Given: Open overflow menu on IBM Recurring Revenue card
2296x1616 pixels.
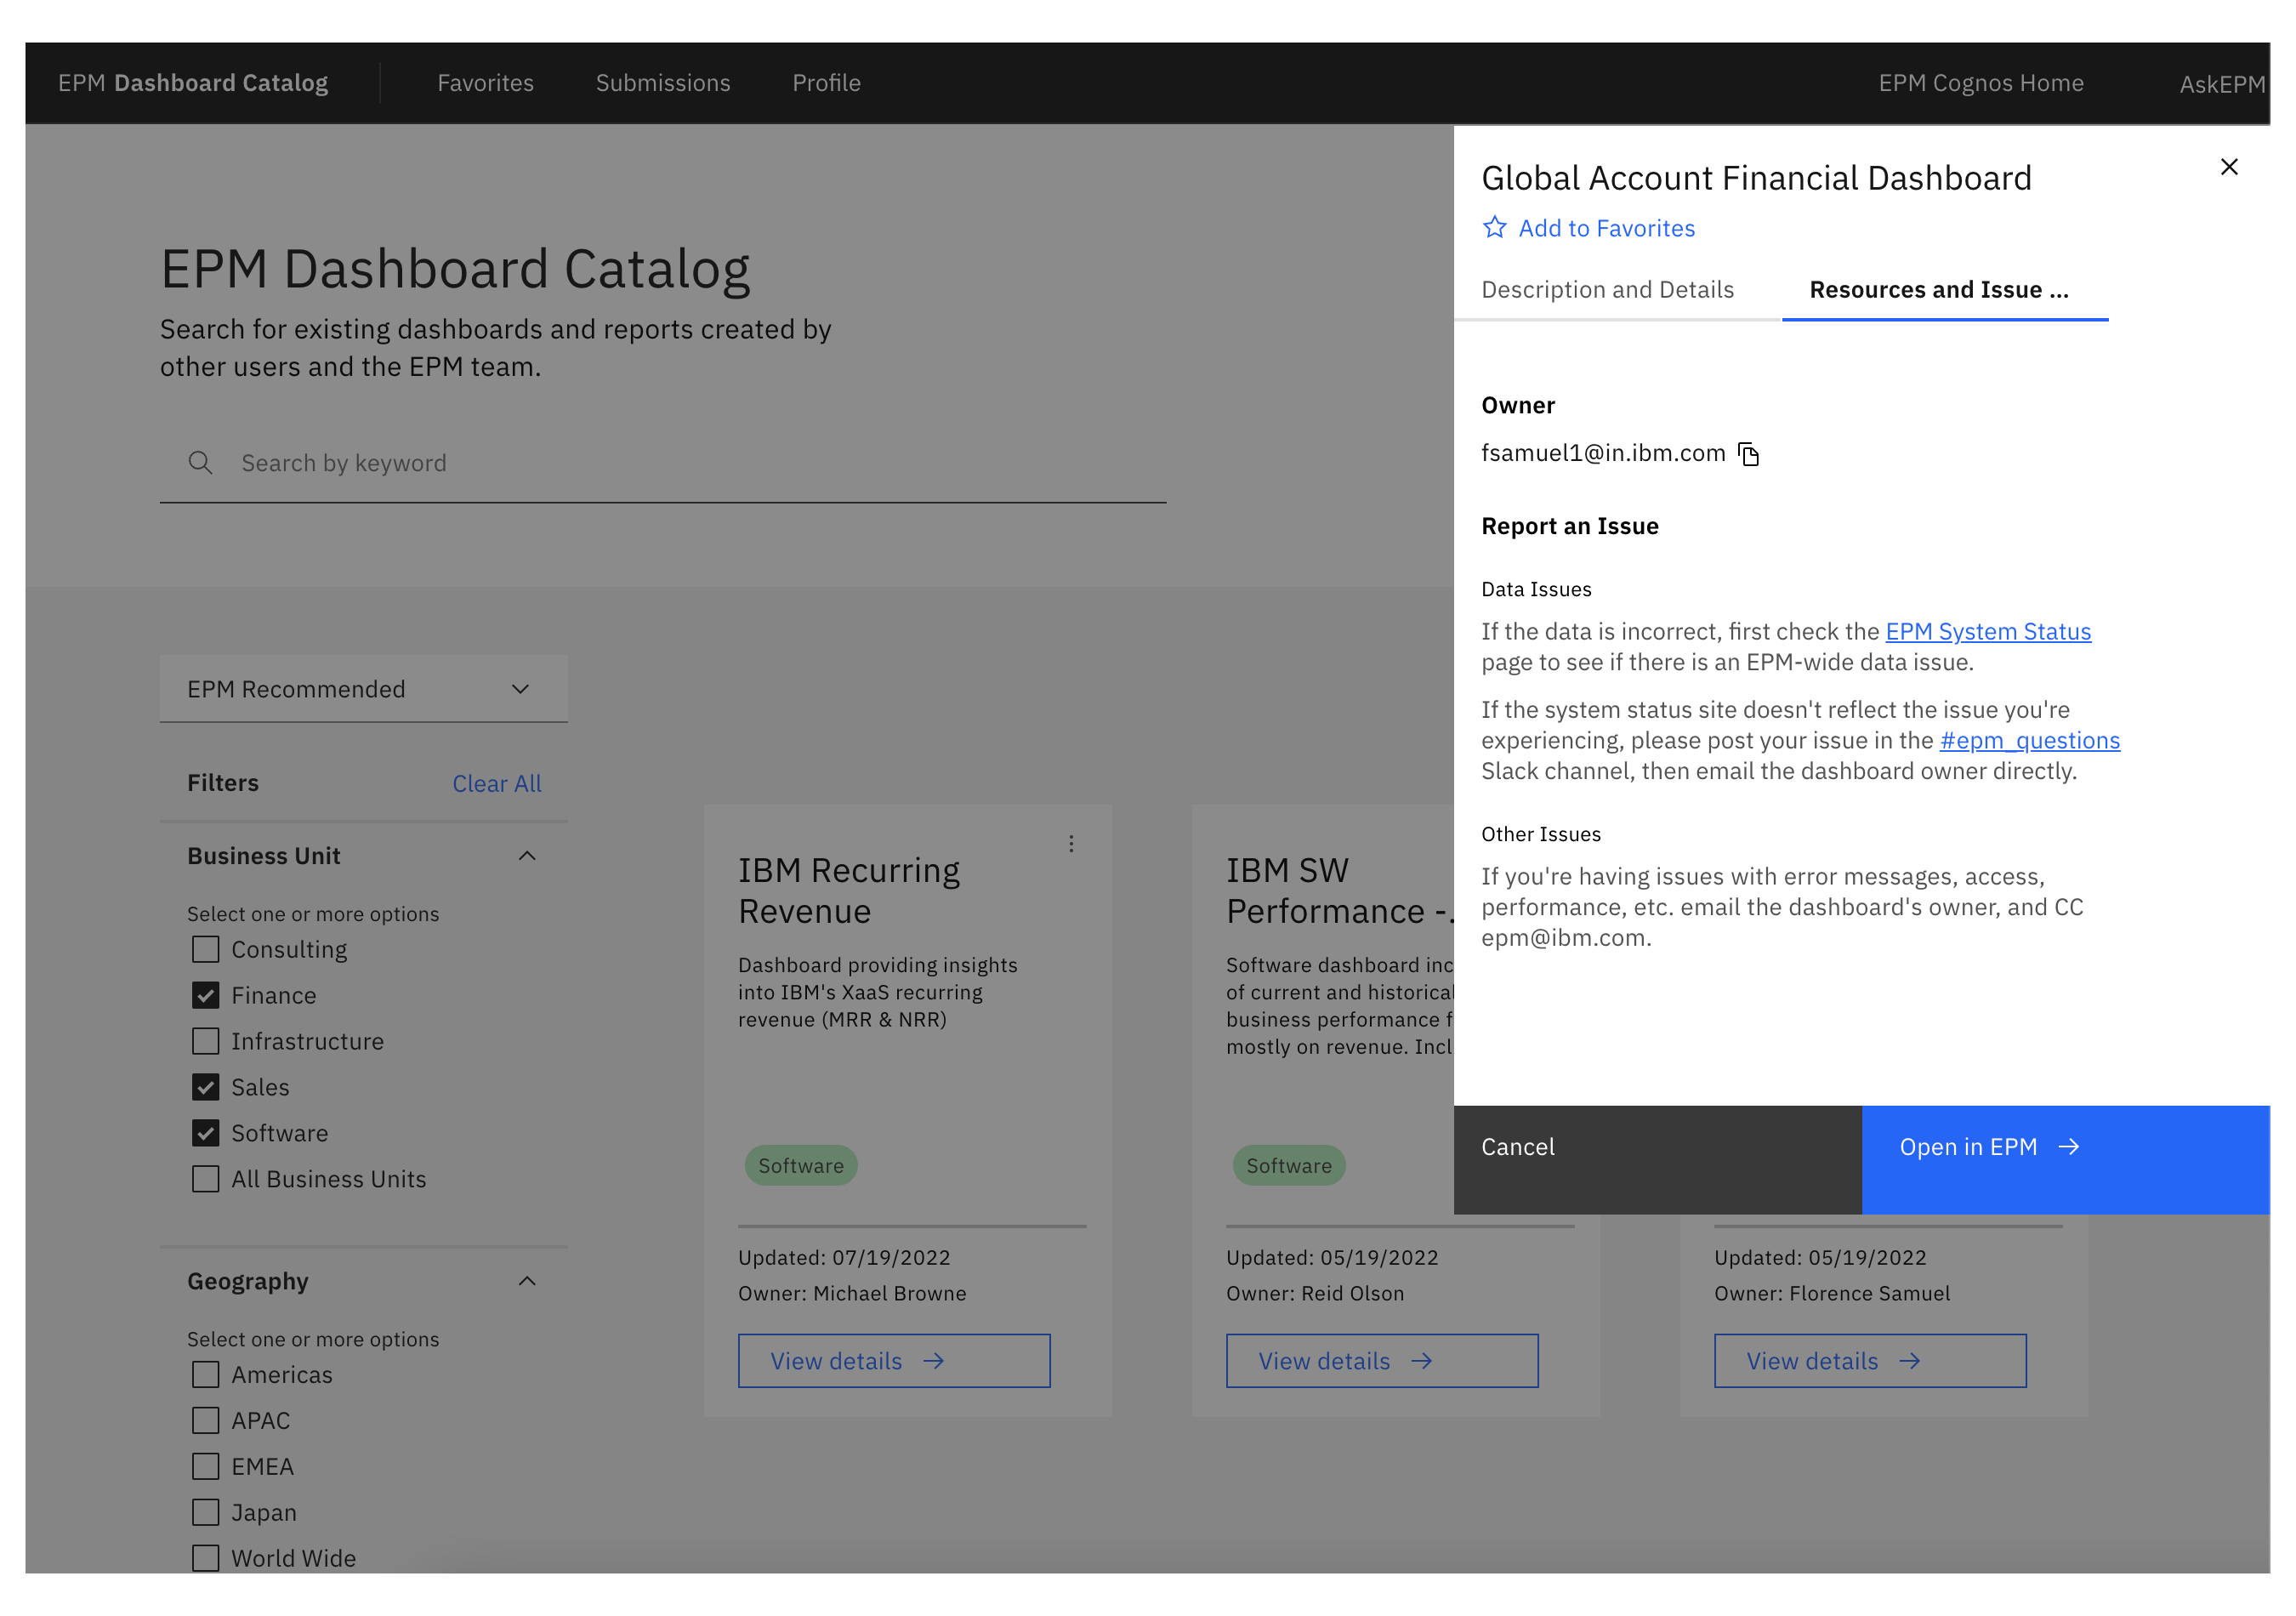Looking at the screenshot, I should point(1071,844).
